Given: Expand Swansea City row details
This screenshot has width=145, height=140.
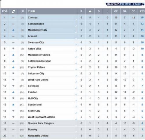Looking at the screenshot, I should [x=76, y=45].
